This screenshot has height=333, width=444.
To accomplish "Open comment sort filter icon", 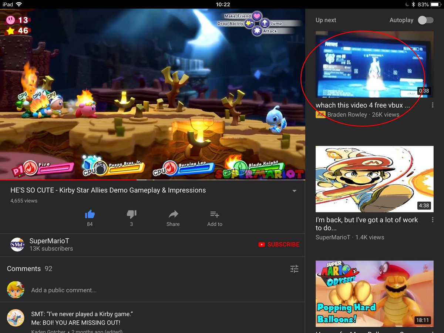I will [x=294, y=269].
